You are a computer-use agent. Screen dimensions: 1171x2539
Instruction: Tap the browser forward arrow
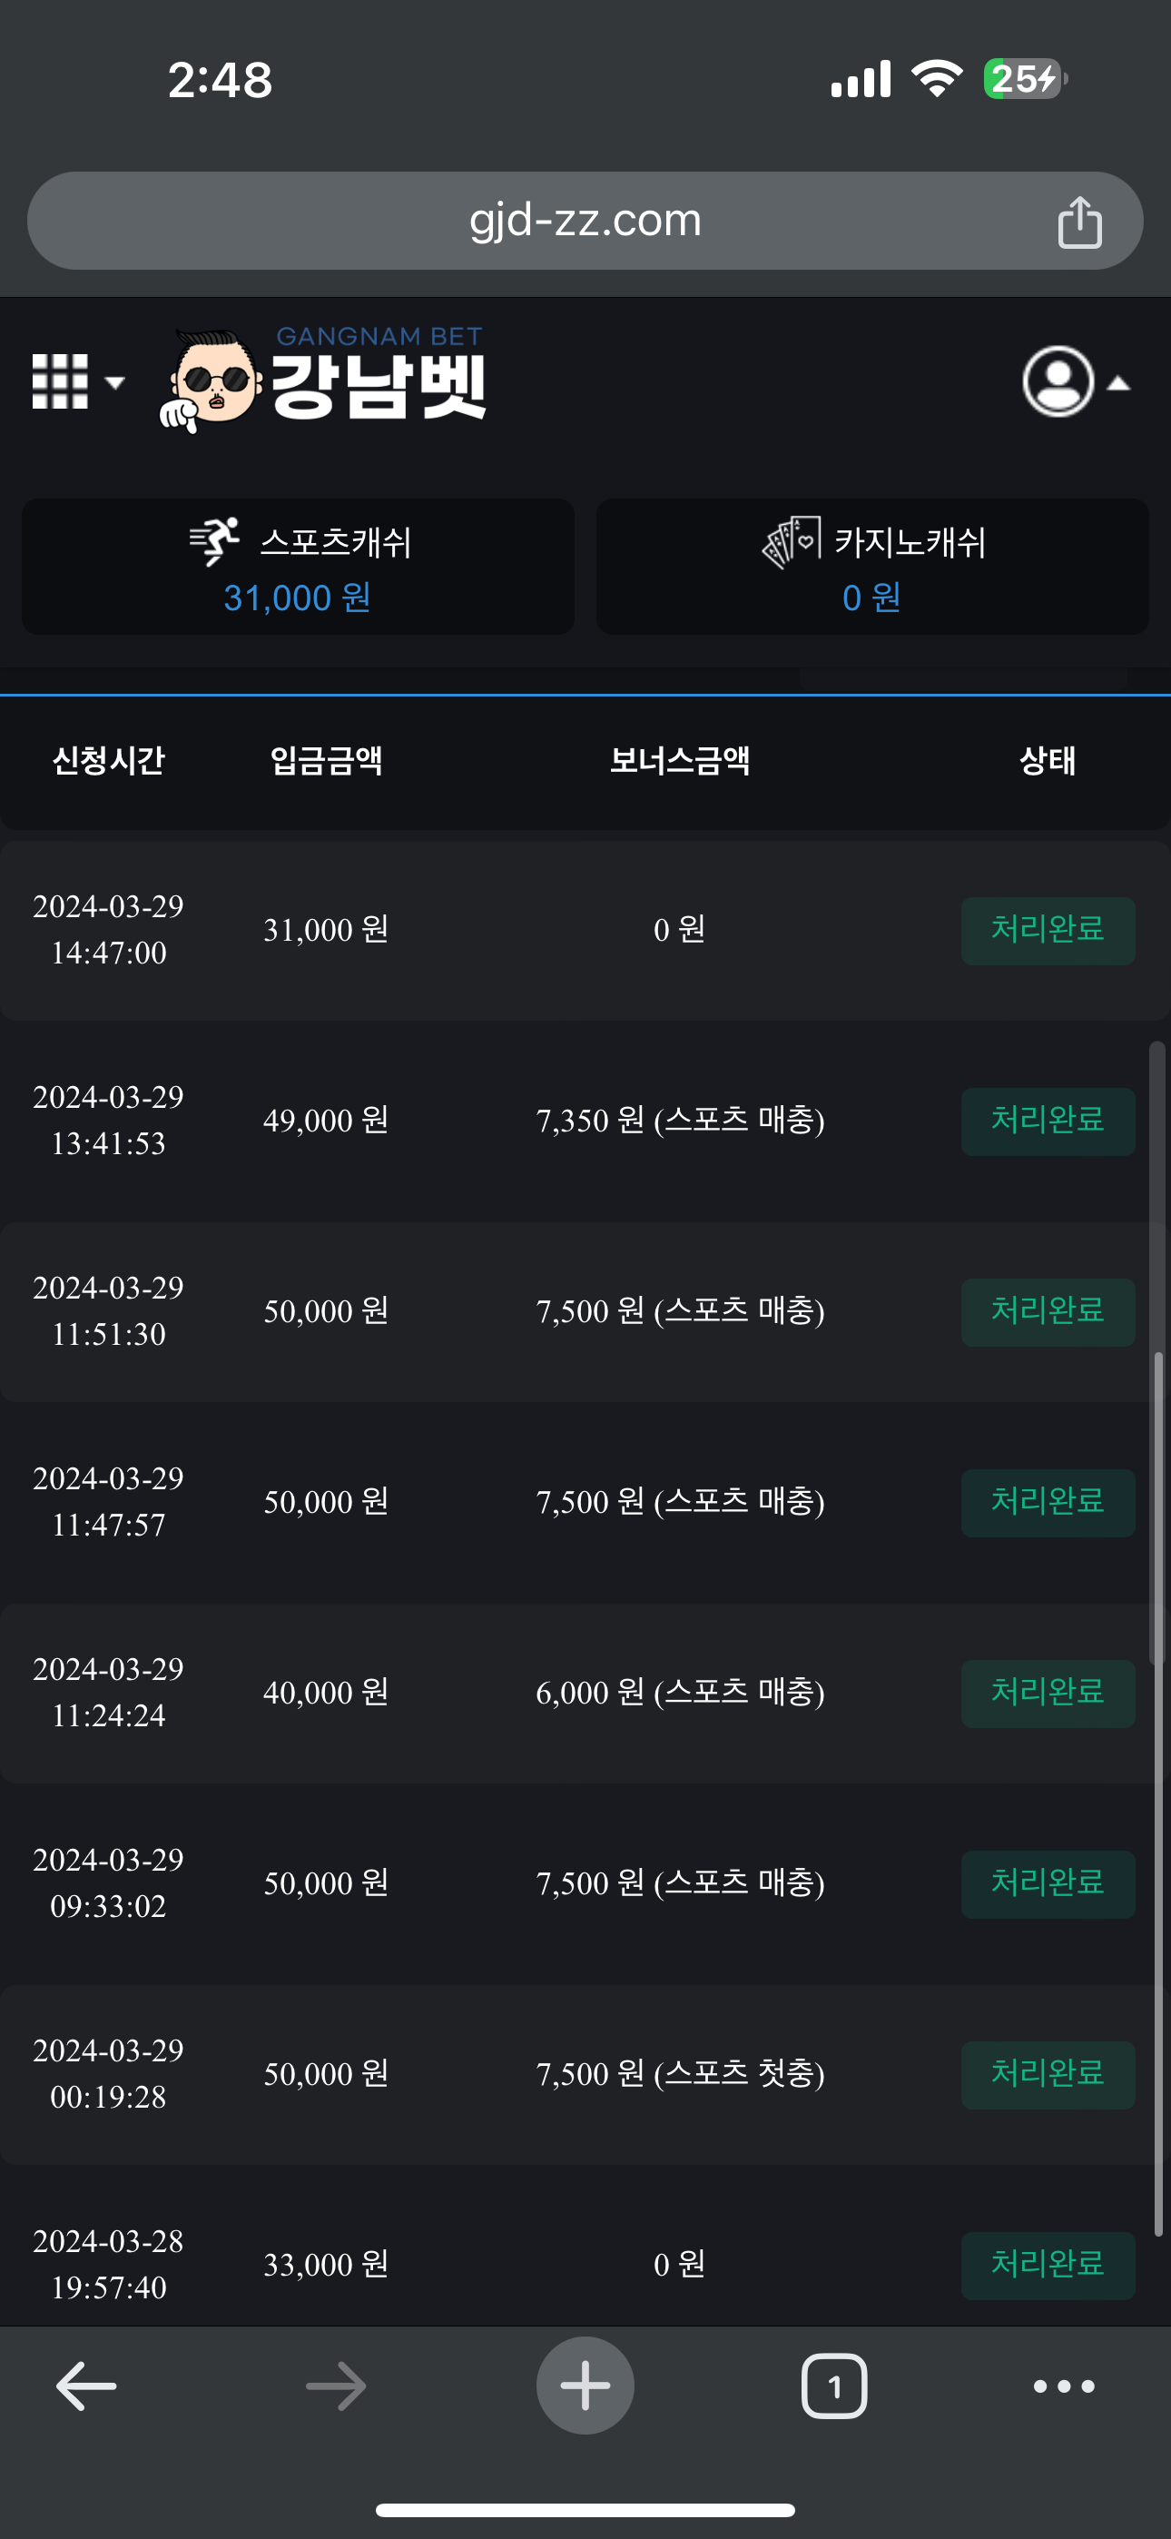[335, 2386]
